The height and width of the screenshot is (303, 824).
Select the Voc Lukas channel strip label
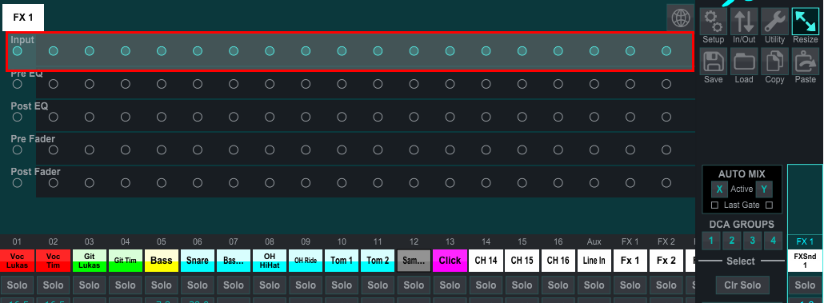tap(18, 261)
